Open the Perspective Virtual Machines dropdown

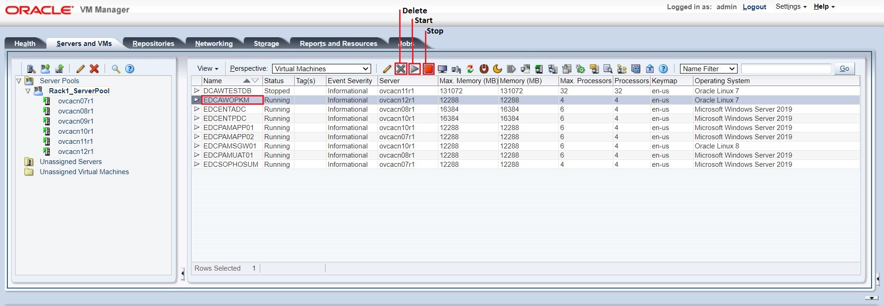click(x=321, y=69)
